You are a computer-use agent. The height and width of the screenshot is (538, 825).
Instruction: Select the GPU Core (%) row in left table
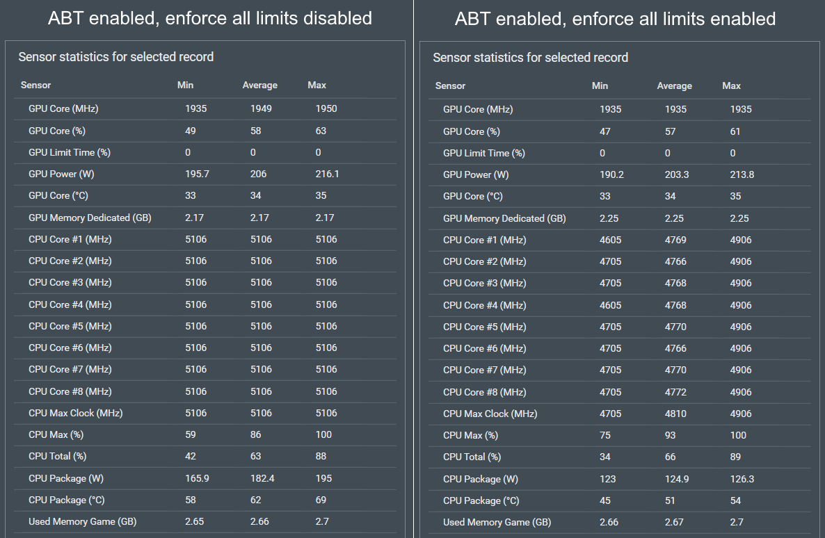point(205,131)
